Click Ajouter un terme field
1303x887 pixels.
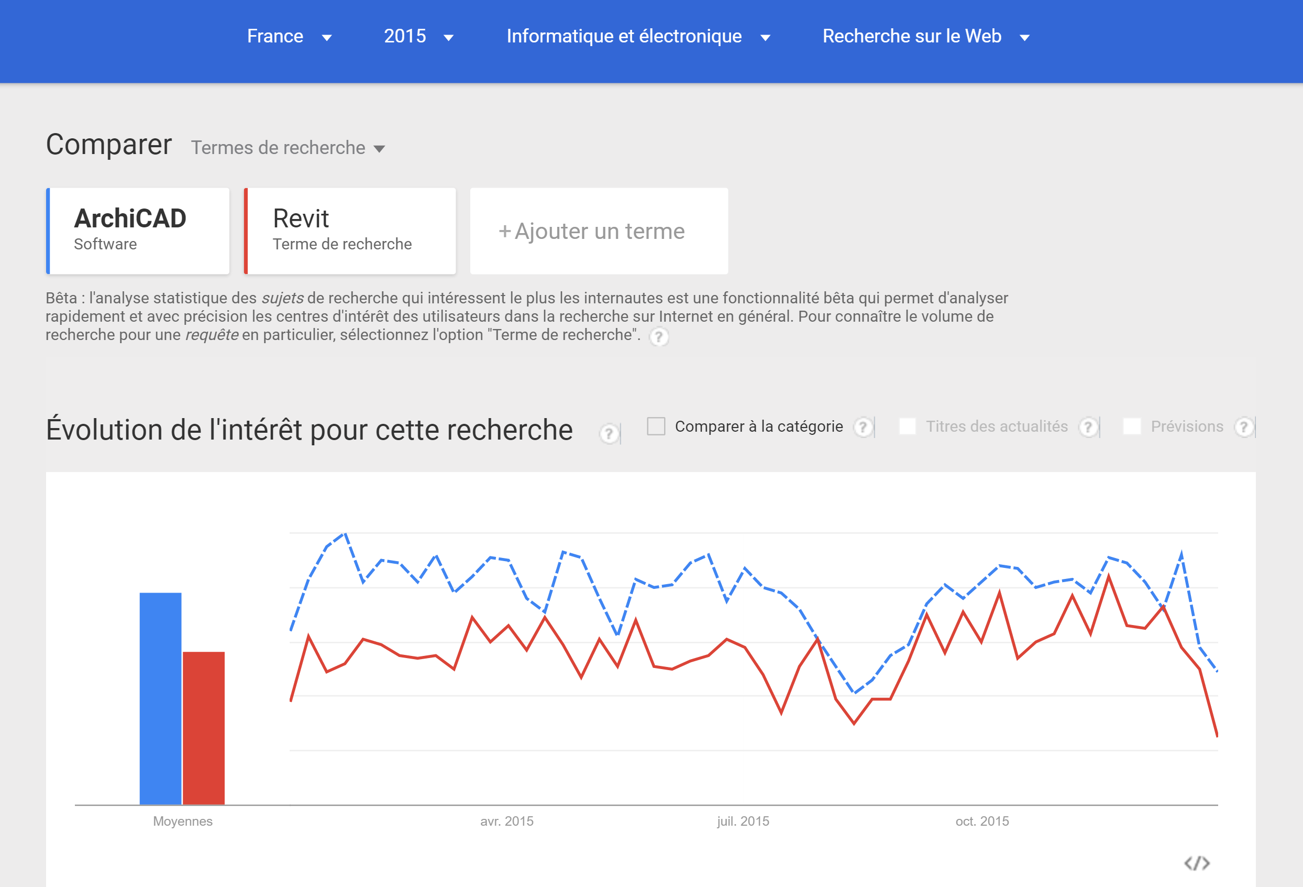(599, 231)
